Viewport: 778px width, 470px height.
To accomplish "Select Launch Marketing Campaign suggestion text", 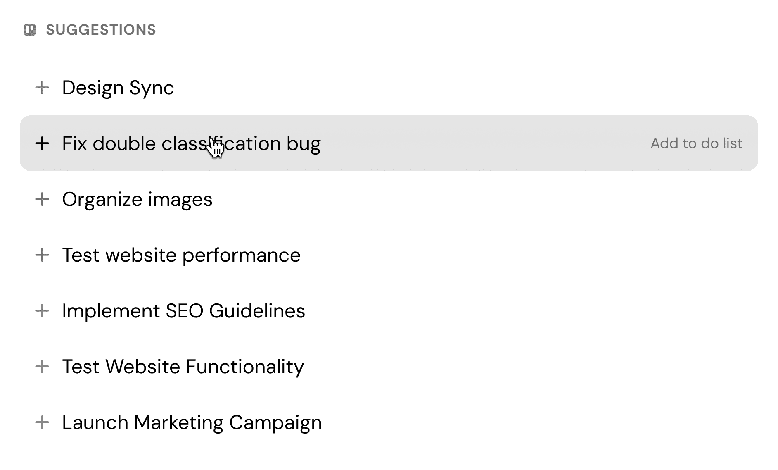I will pyautogui.click(x=192, y=422).
